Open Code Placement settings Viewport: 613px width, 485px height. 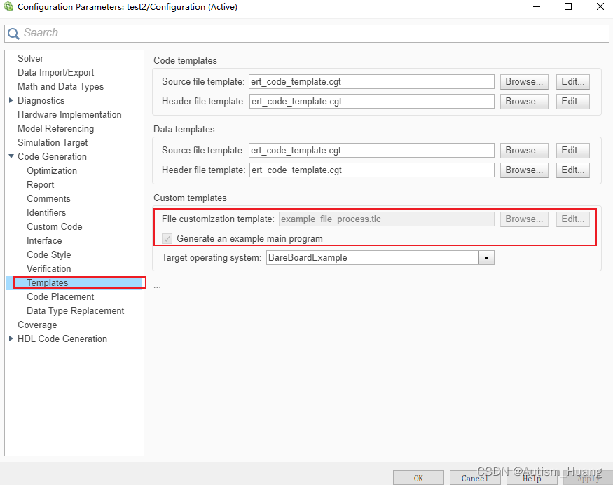(x=60, y=297)
